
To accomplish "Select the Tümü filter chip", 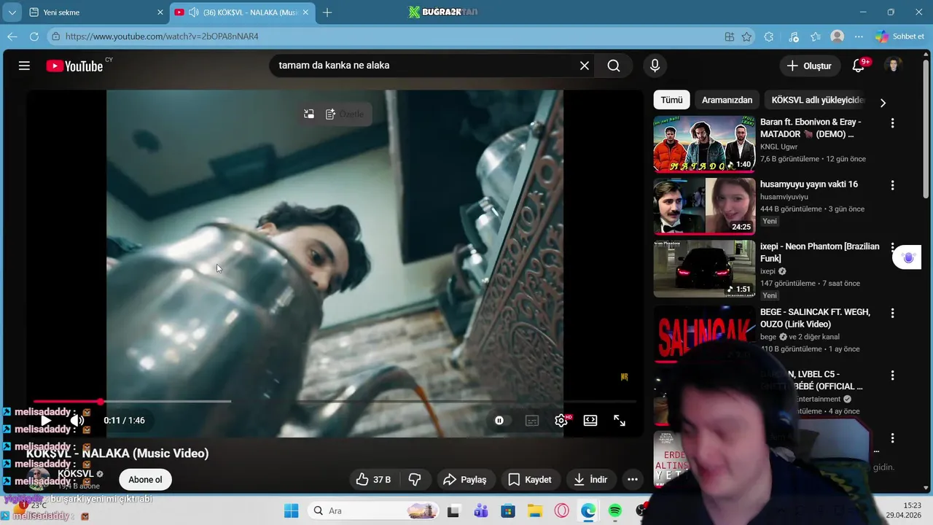I will pos(671,101).
